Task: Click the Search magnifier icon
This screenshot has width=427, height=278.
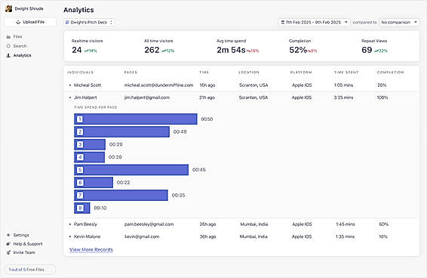Action: tap(8, 46)
